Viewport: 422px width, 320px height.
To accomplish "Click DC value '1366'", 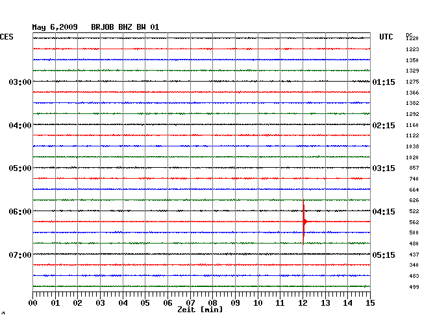I will tap(412, 93).
